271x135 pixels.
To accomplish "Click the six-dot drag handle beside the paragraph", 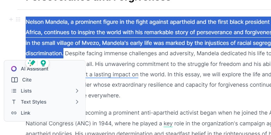I will (x=18, y=19).
